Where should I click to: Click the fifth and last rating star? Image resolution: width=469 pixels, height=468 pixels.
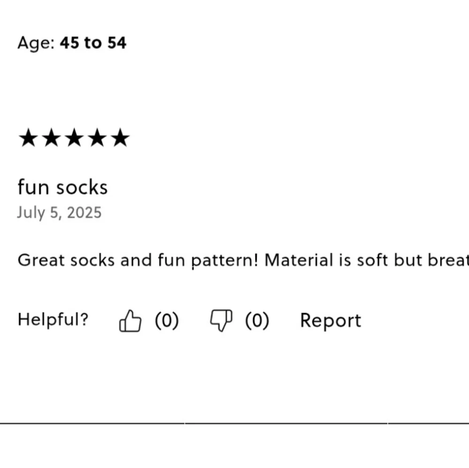pos(120,138)
